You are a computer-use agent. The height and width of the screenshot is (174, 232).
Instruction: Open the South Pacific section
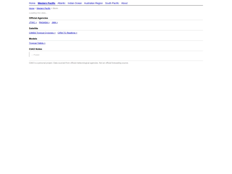click(112, 3)
